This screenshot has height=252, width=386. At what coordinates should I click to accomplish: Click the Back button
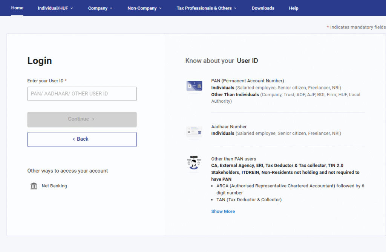click(82, 139)
